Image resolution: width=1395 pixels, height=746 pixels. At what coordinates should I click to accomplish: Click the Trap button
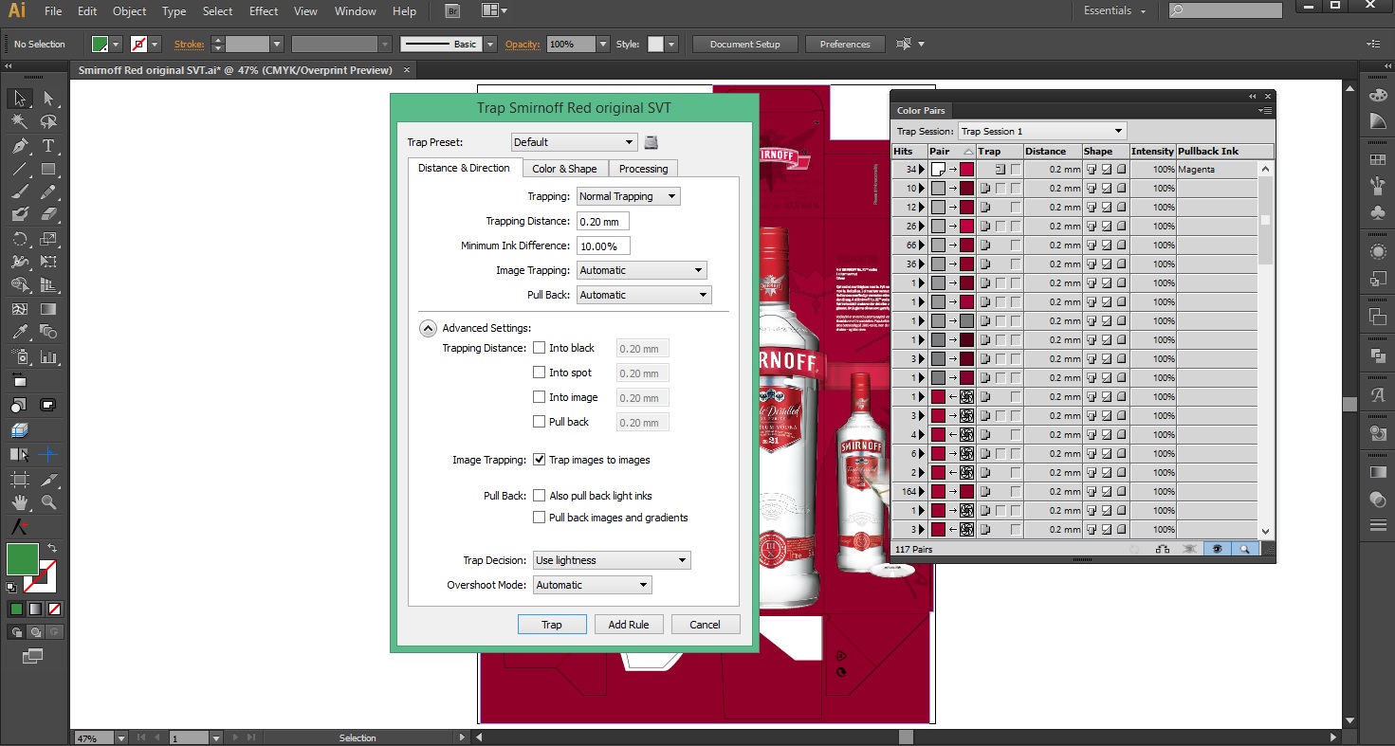pos(552,625)
